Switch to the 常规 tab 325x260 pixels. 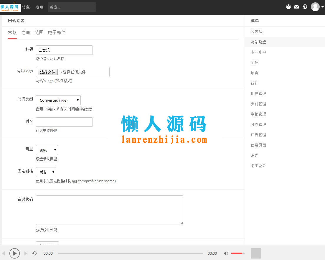[12, 32]
